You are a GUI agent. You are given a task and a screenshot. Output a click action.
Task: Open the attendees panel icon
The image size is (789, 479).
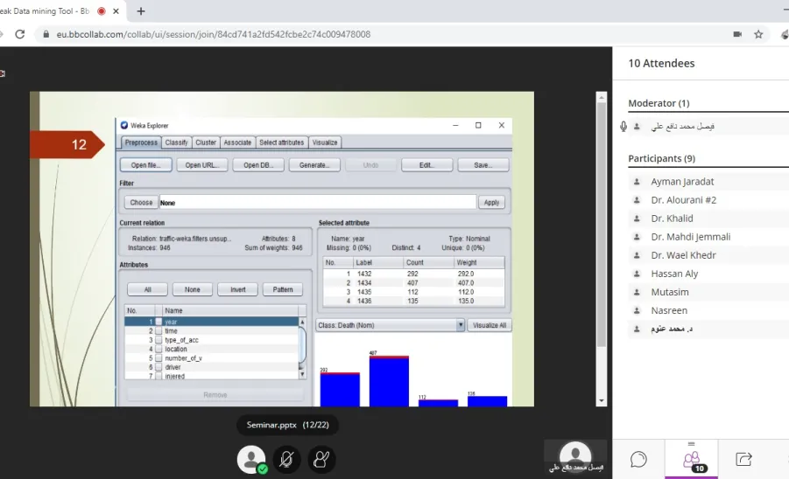point(692,459)
